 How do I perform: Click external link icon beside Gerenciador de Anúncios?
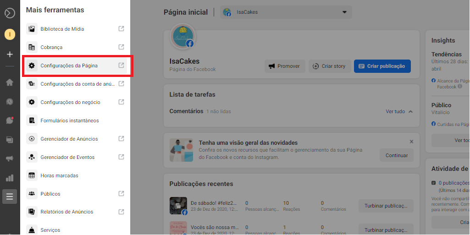pyautogui.click(x=121, y=139)
